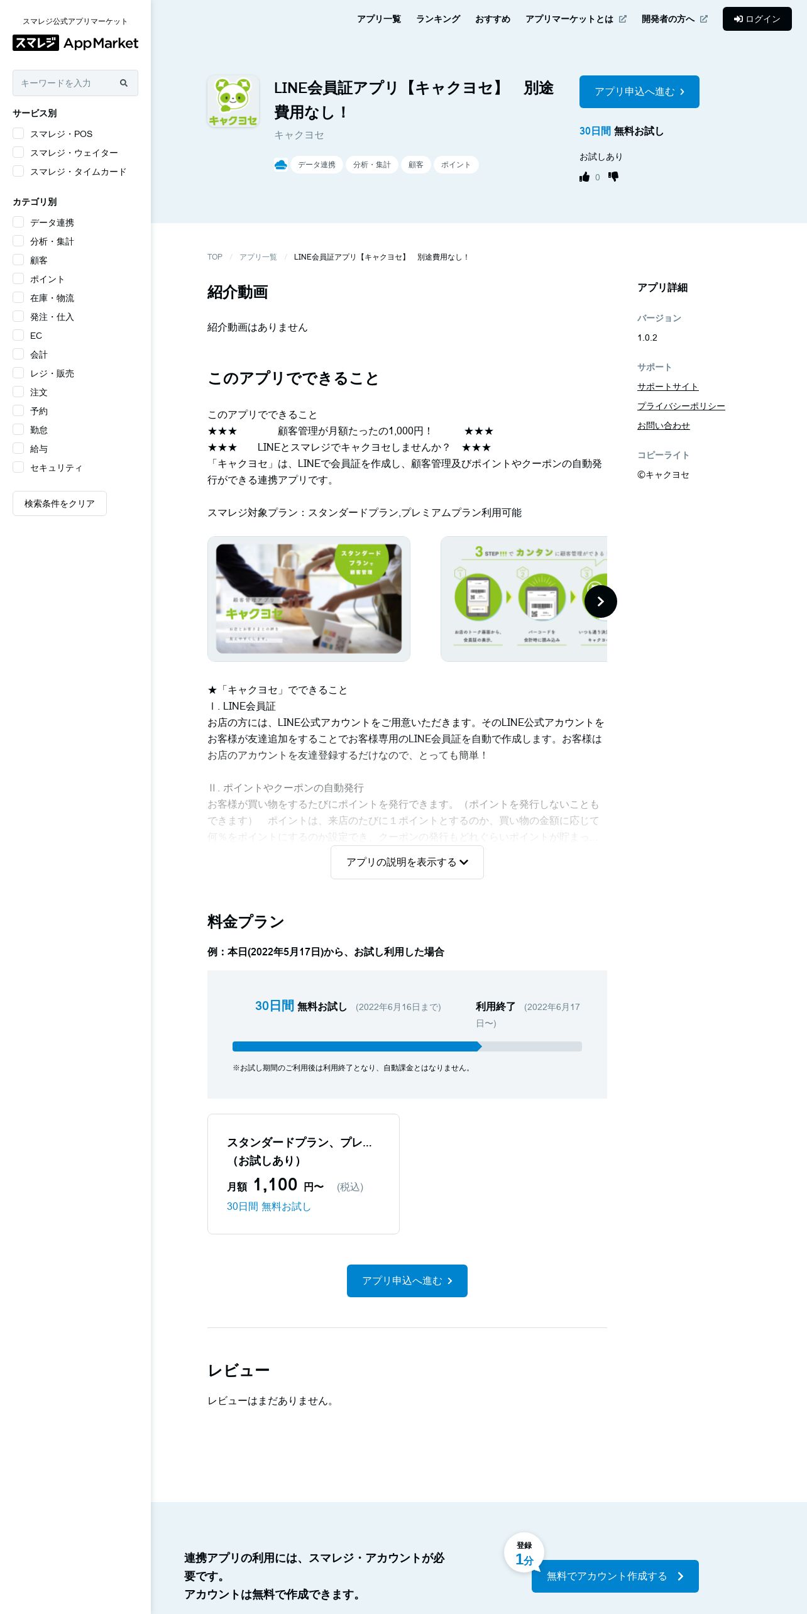The height and width of the screenshot is (1614, 807).
Task: Toggle the 分析・集計 category checkbox
Action: [18, 241]
